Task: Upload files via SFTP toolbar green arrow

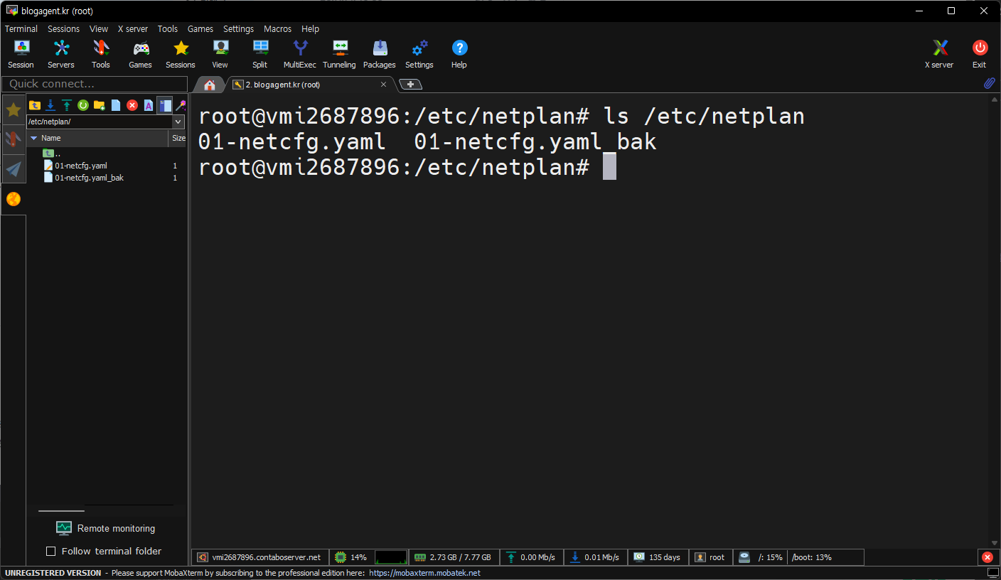Action: click(x=67, y=105)
